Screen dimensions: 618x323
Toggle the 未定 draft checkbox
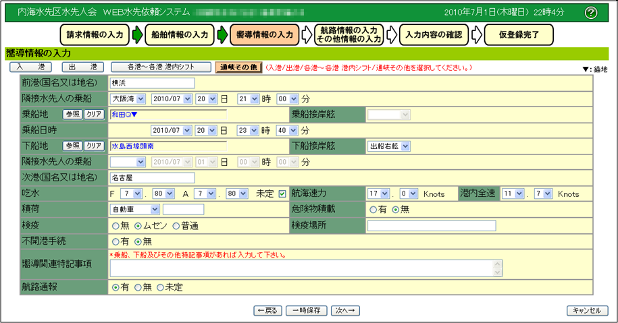coord(282,194)
